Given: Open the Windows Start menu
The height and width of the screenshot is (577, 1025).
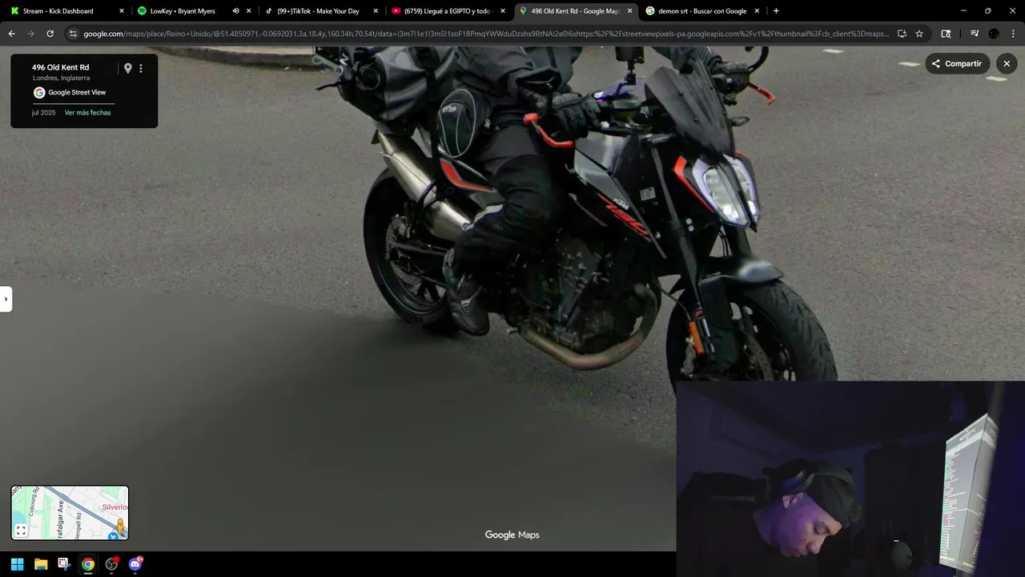Looking at the screenshot, I should coord(17,564).
